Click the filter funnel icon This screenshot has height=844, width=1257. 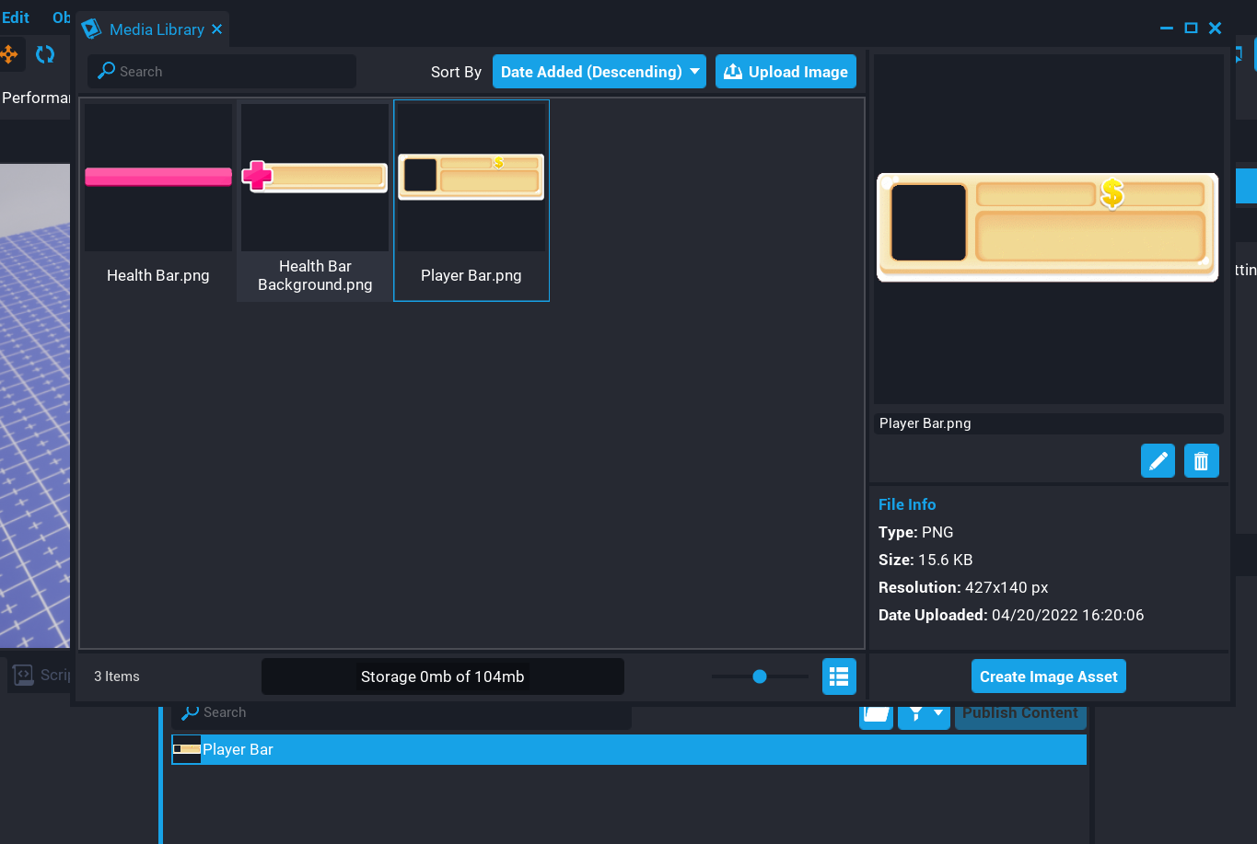[x=917, y=712]
